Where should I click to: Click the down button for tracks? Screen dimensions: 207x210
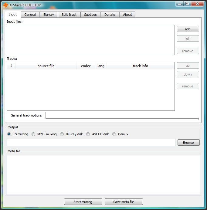tap(188, 74)
